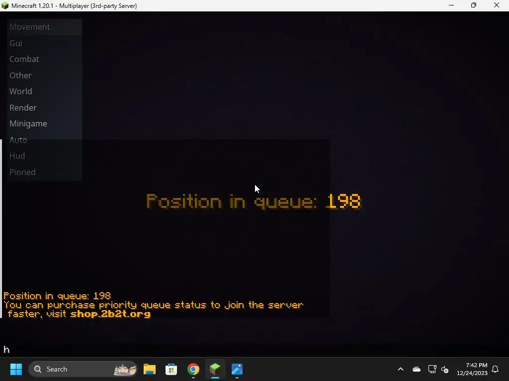This screenshot has height=381, width=509.
Task: Open Microsoft Store from the taskbar
Action: [171, 369]
